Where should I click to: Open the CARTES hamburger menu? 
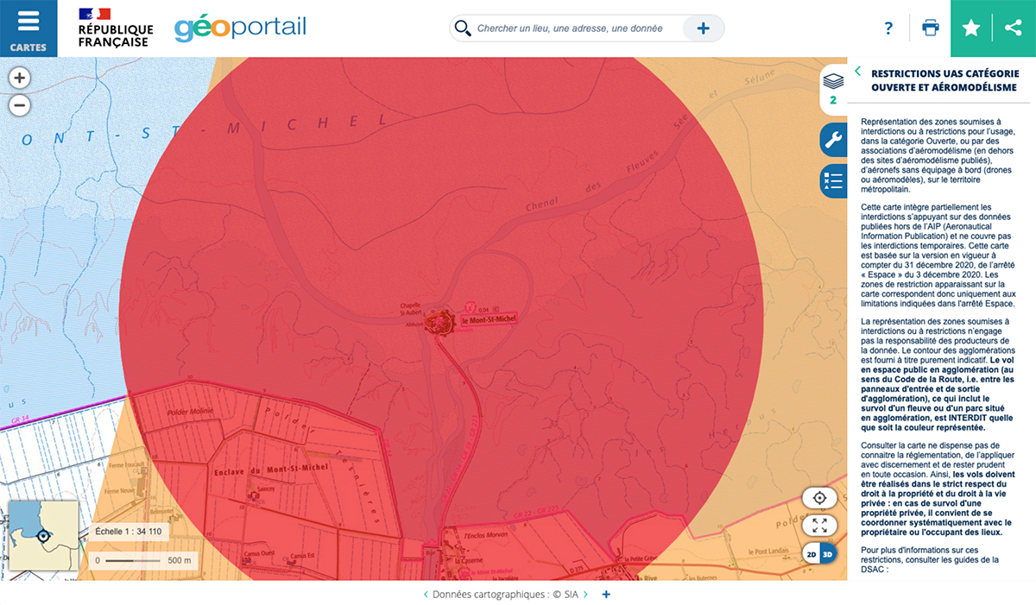click(28, 28)
